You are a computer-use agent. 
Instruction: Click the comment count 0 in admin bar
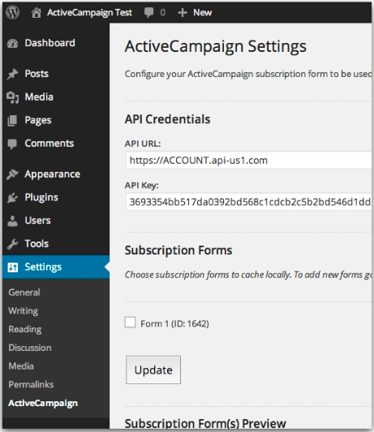163,13
